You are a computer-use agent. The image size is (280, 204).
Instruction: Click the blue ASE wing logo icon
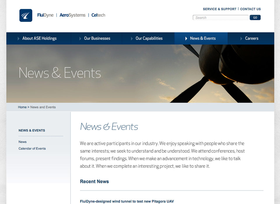(26, 15)
